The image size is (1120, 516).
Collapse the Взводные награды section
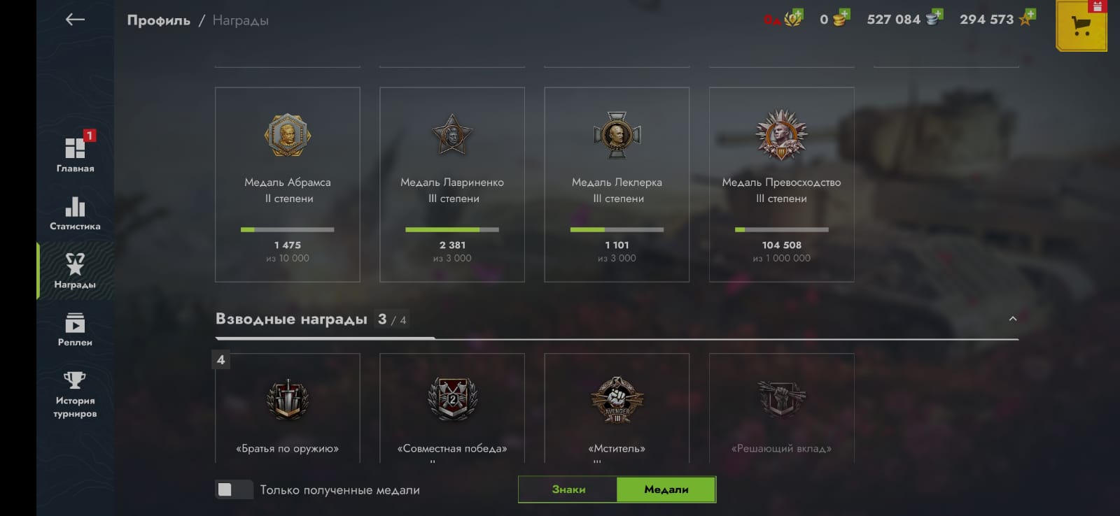coord(1012,319)
